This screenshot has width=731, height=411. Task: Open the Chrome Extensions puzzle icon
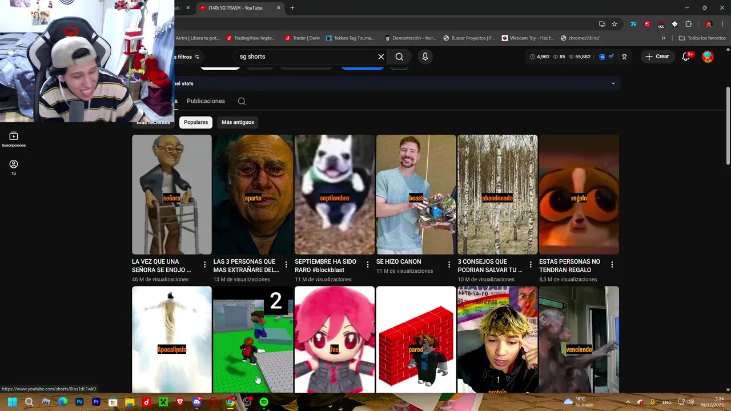(x=688, y=24)
